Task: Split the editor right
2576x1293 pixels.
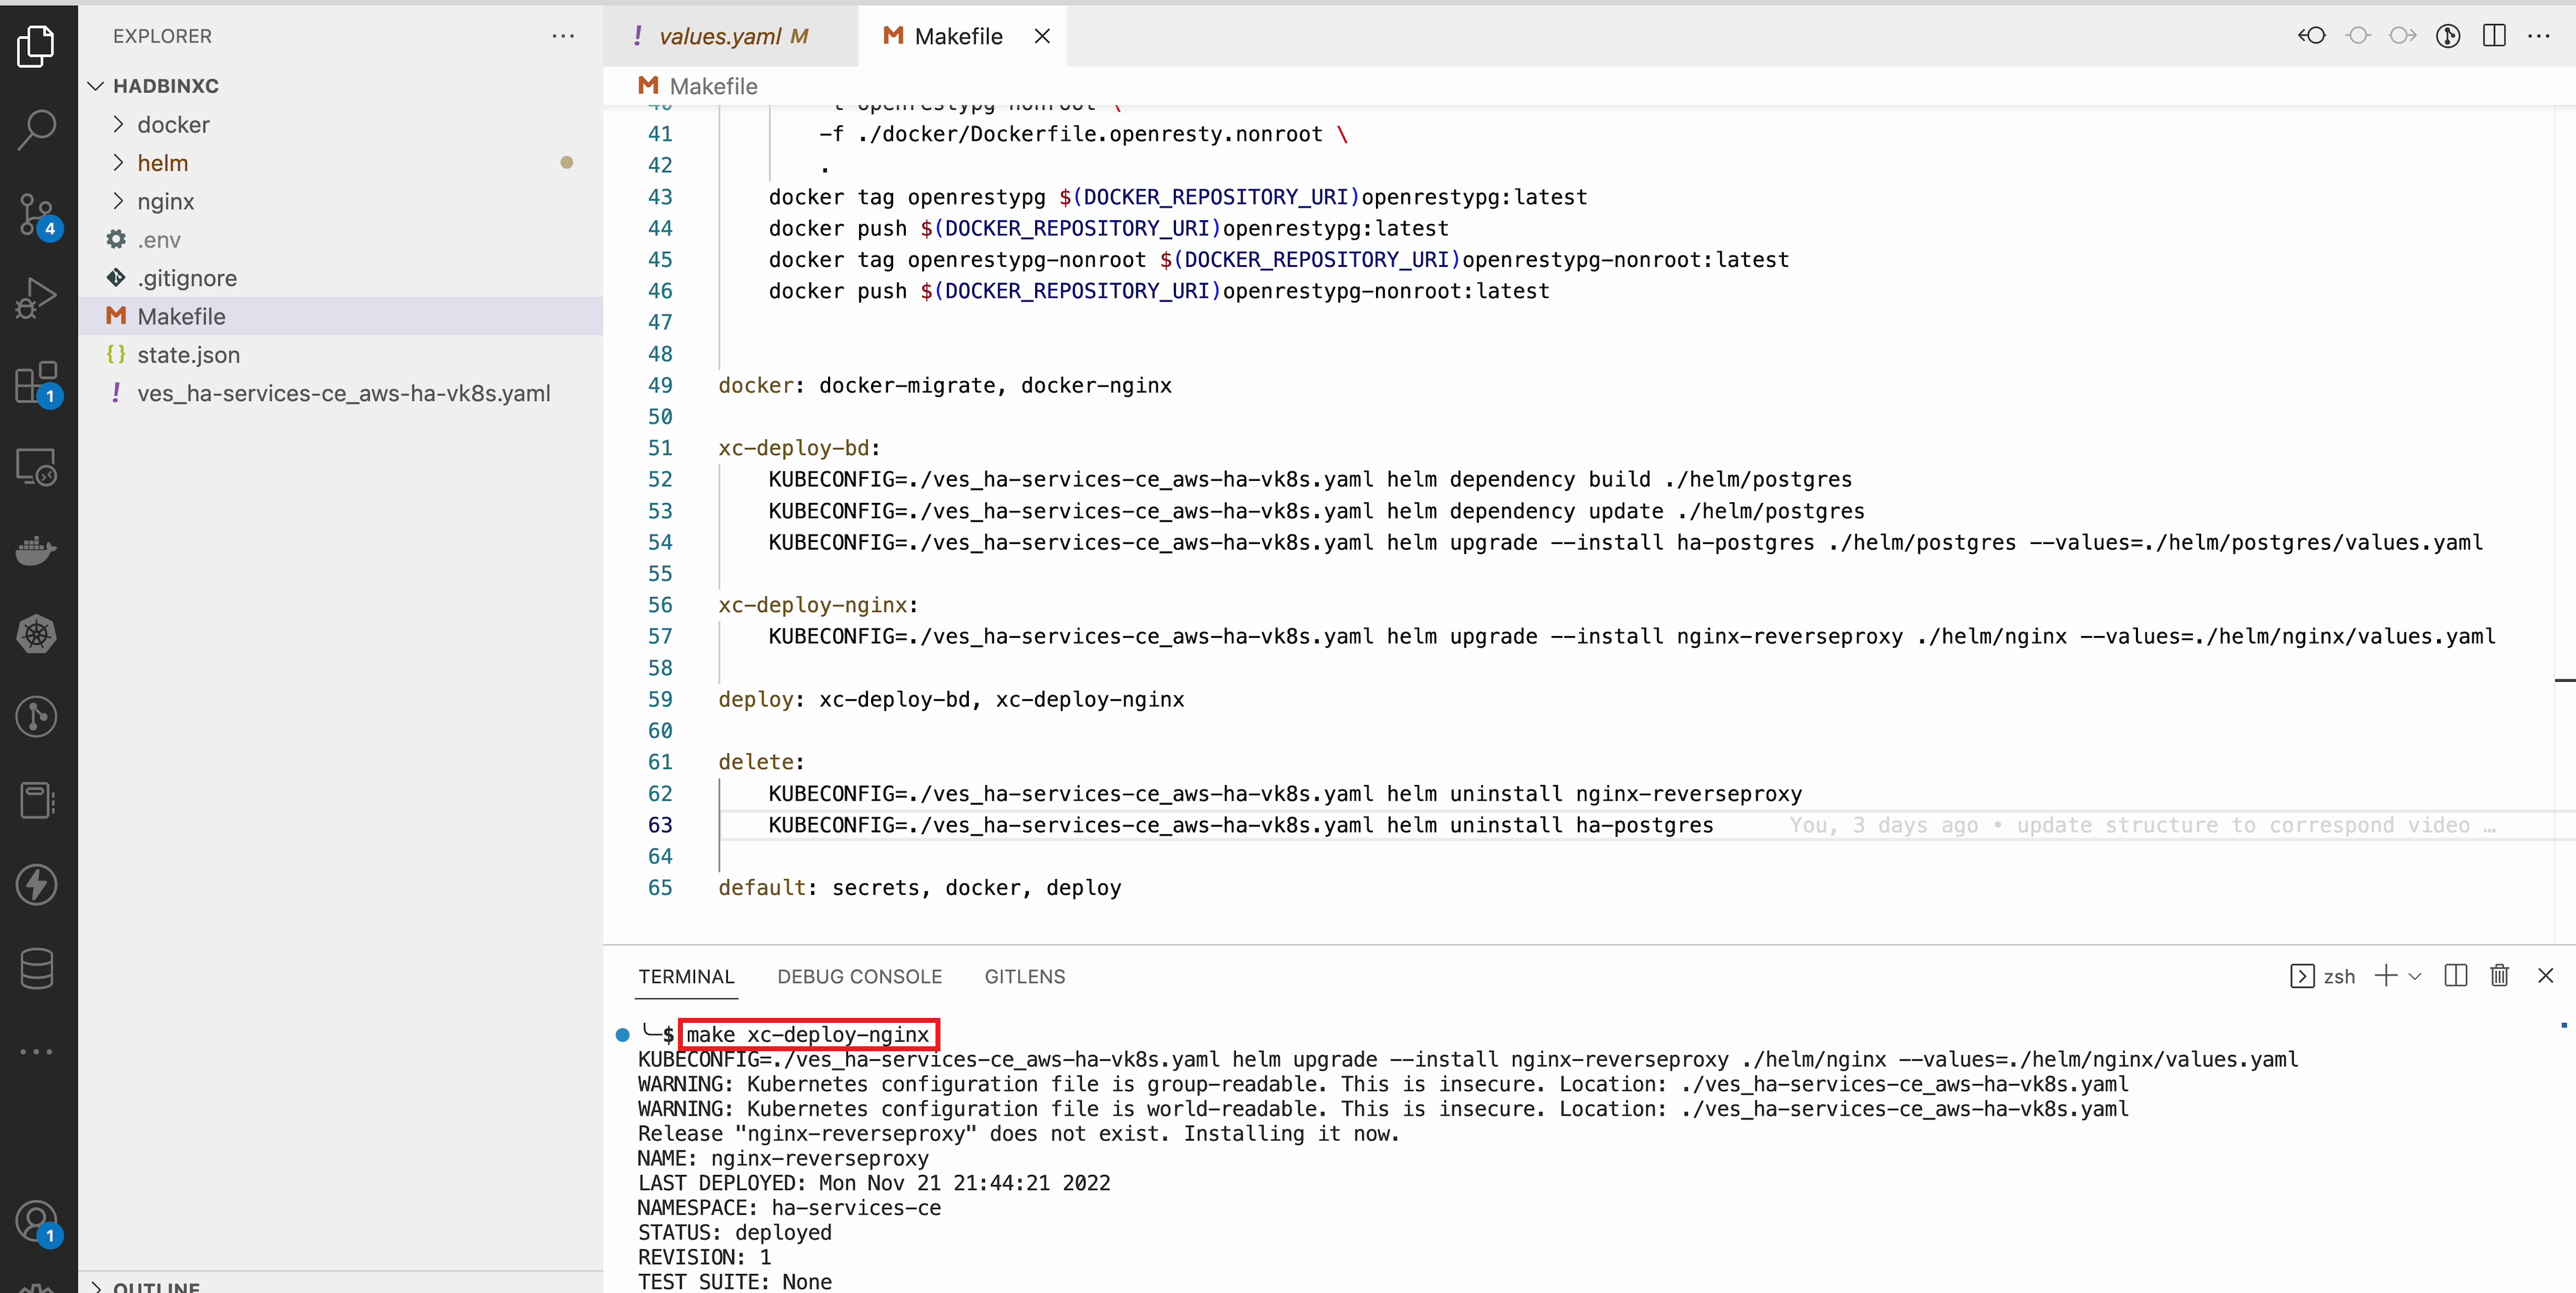Action: 2494,36
